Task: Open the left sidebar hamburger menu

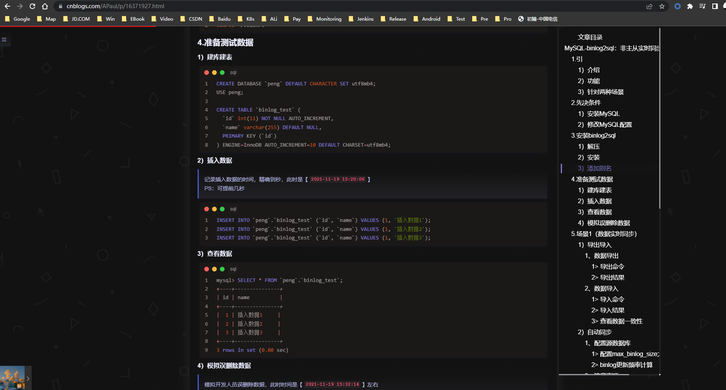Action: [x=4, y=39]
